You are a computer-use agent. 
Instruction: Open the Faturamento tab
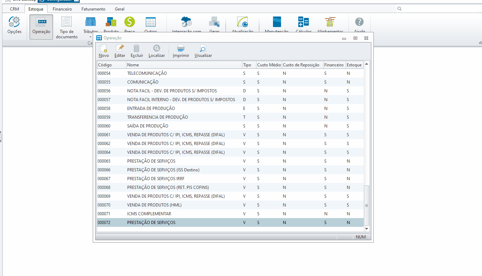point(93,9)
